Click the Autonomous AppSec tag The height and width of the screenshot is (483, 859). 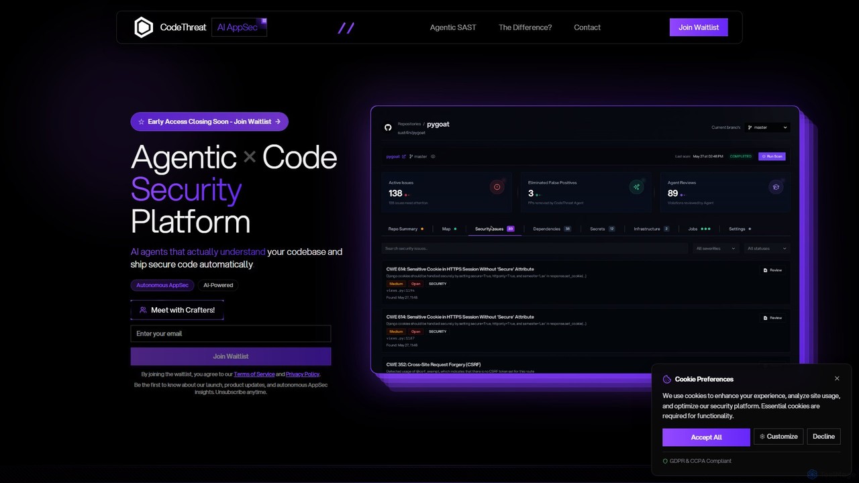(162, 285)
